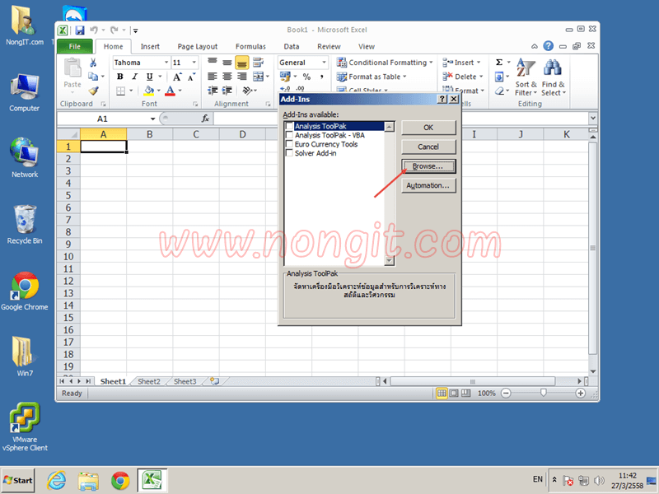Select the Sheet2 worksheet tab
The width and height of the screenshot is (659, 494).
(149, 381)
